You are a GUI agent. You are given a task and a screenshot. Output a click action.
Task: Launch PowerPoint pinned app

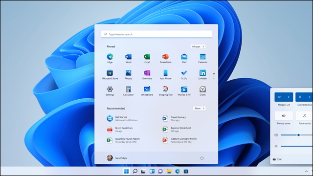pyautogui.click(x=165, y=58)
